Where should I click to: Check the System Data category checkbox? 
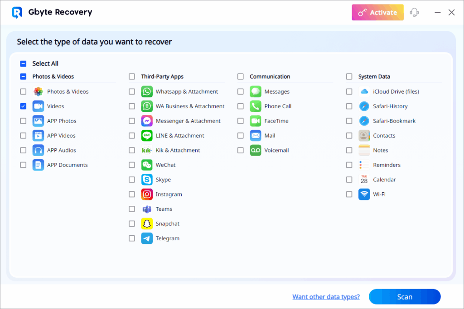tap(349, 77)
